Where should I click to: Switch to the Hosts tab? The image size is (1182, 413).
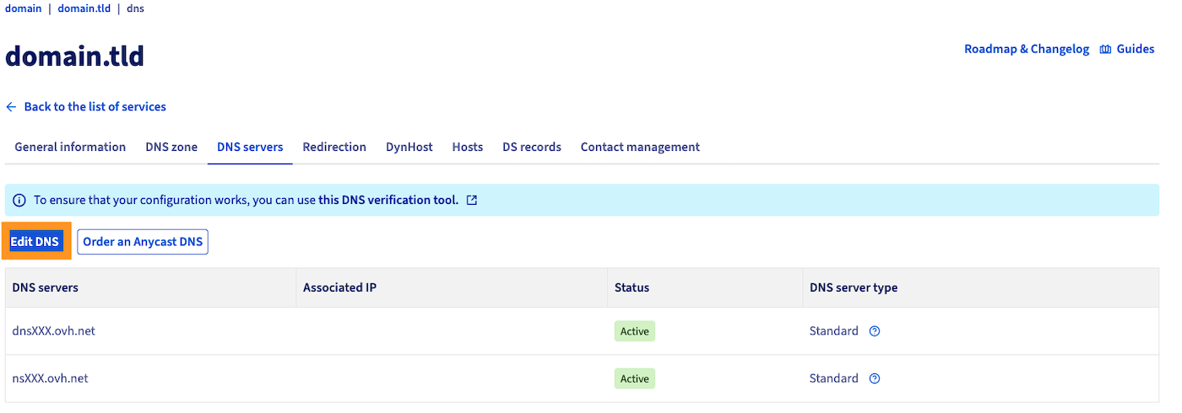(468, 147)
